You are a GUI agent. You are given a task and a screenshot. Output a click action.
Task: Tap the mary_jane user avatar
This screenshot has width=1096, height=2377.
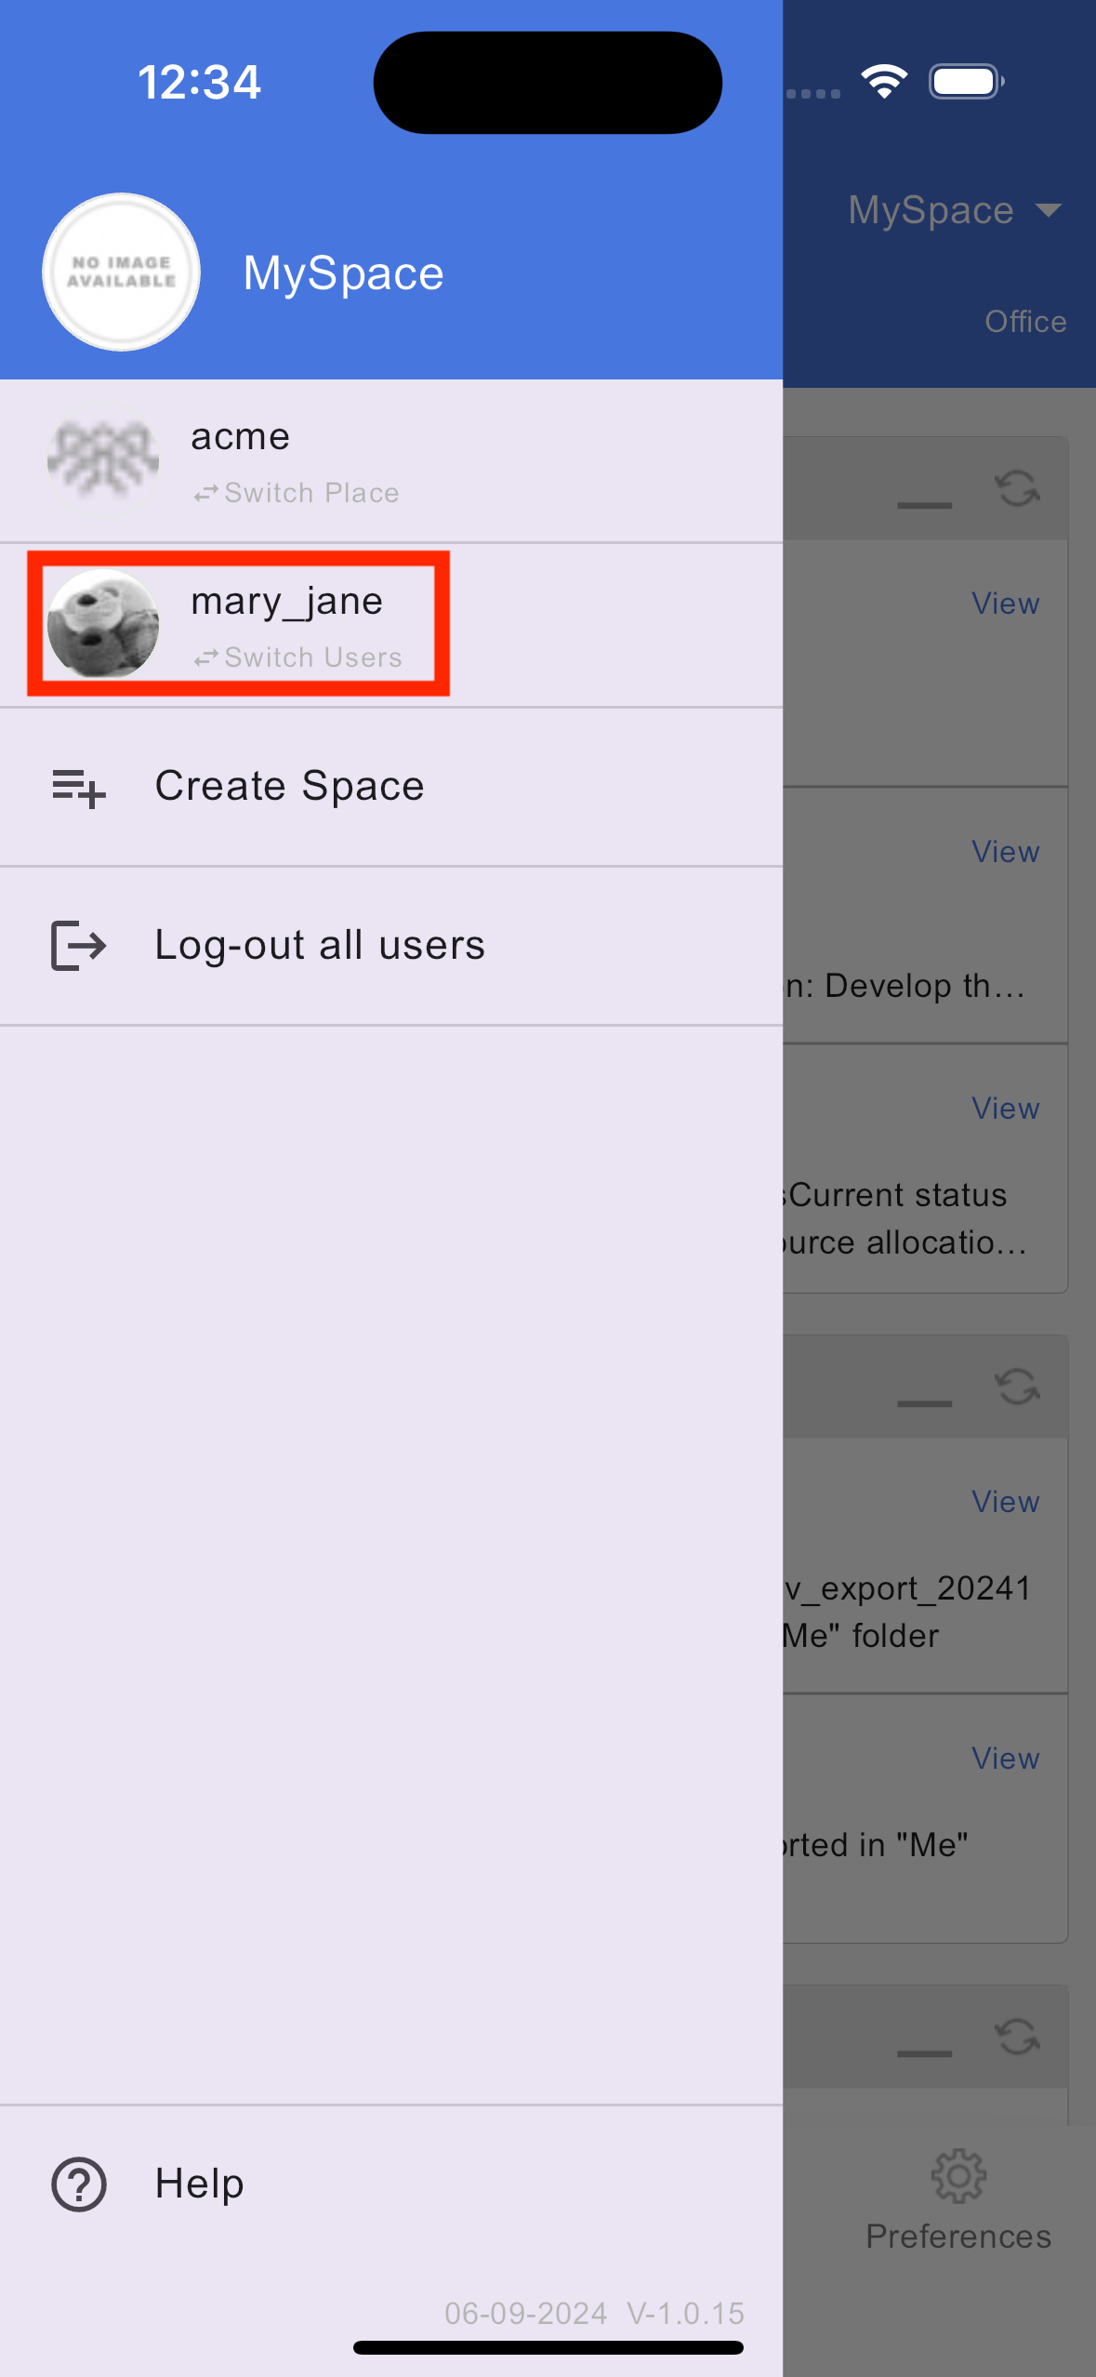click(103, 623)
